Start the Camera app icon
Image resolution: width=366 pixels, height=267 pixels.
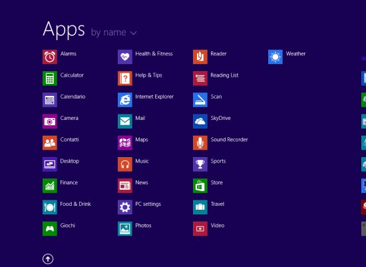(x=50, y=121)
